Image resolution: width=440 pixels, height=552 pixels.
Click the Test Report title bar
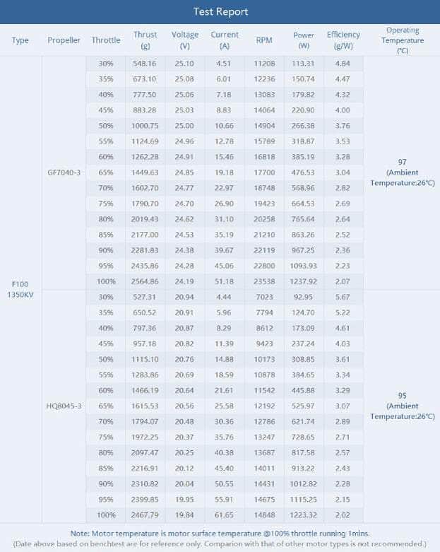pyautogui.click(x=220, y=12)
